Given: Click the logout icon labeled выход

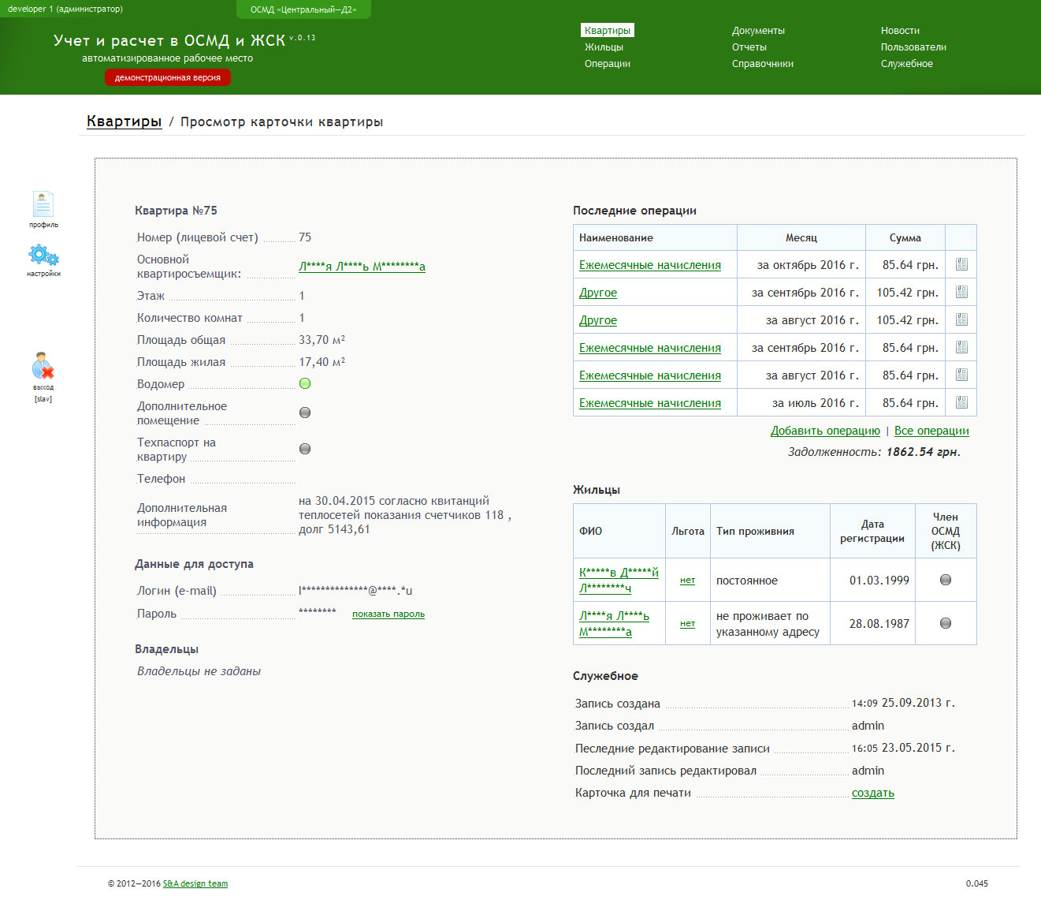Looking at the screenshot, I should click(43, 367).
